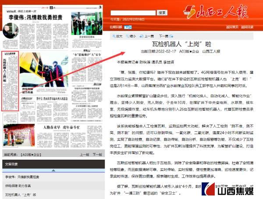Click the 缩小 zoom-out magnifier icon
263x199 pixels.
(128, 36)
